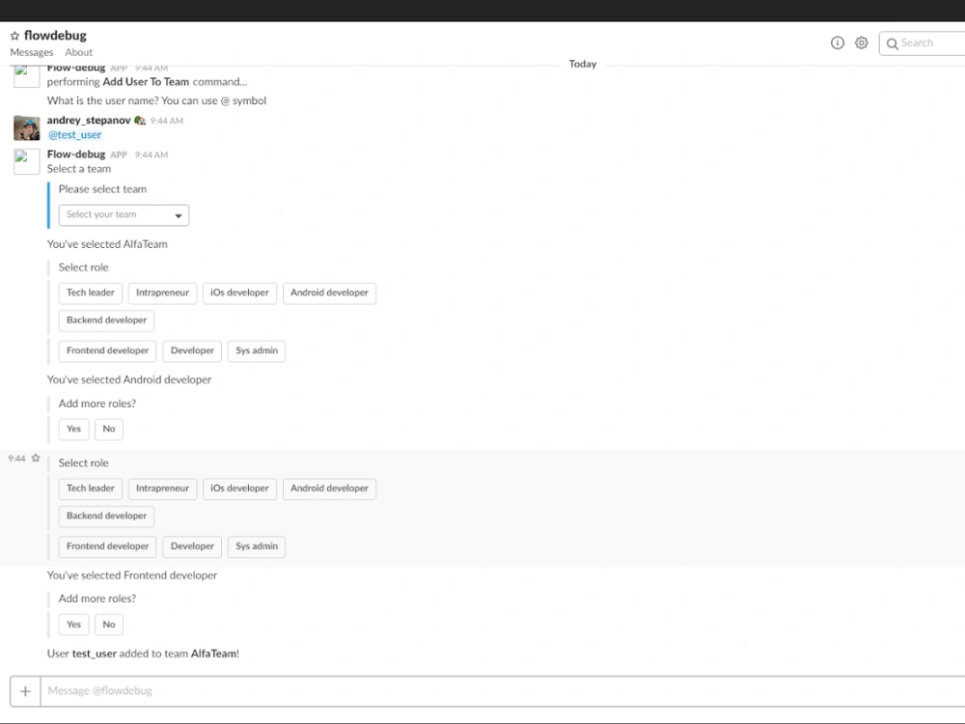This screenshot has width=965, height=724.
Task: Choose Backend developer in first Select role
Action: [x=106, y=320]
